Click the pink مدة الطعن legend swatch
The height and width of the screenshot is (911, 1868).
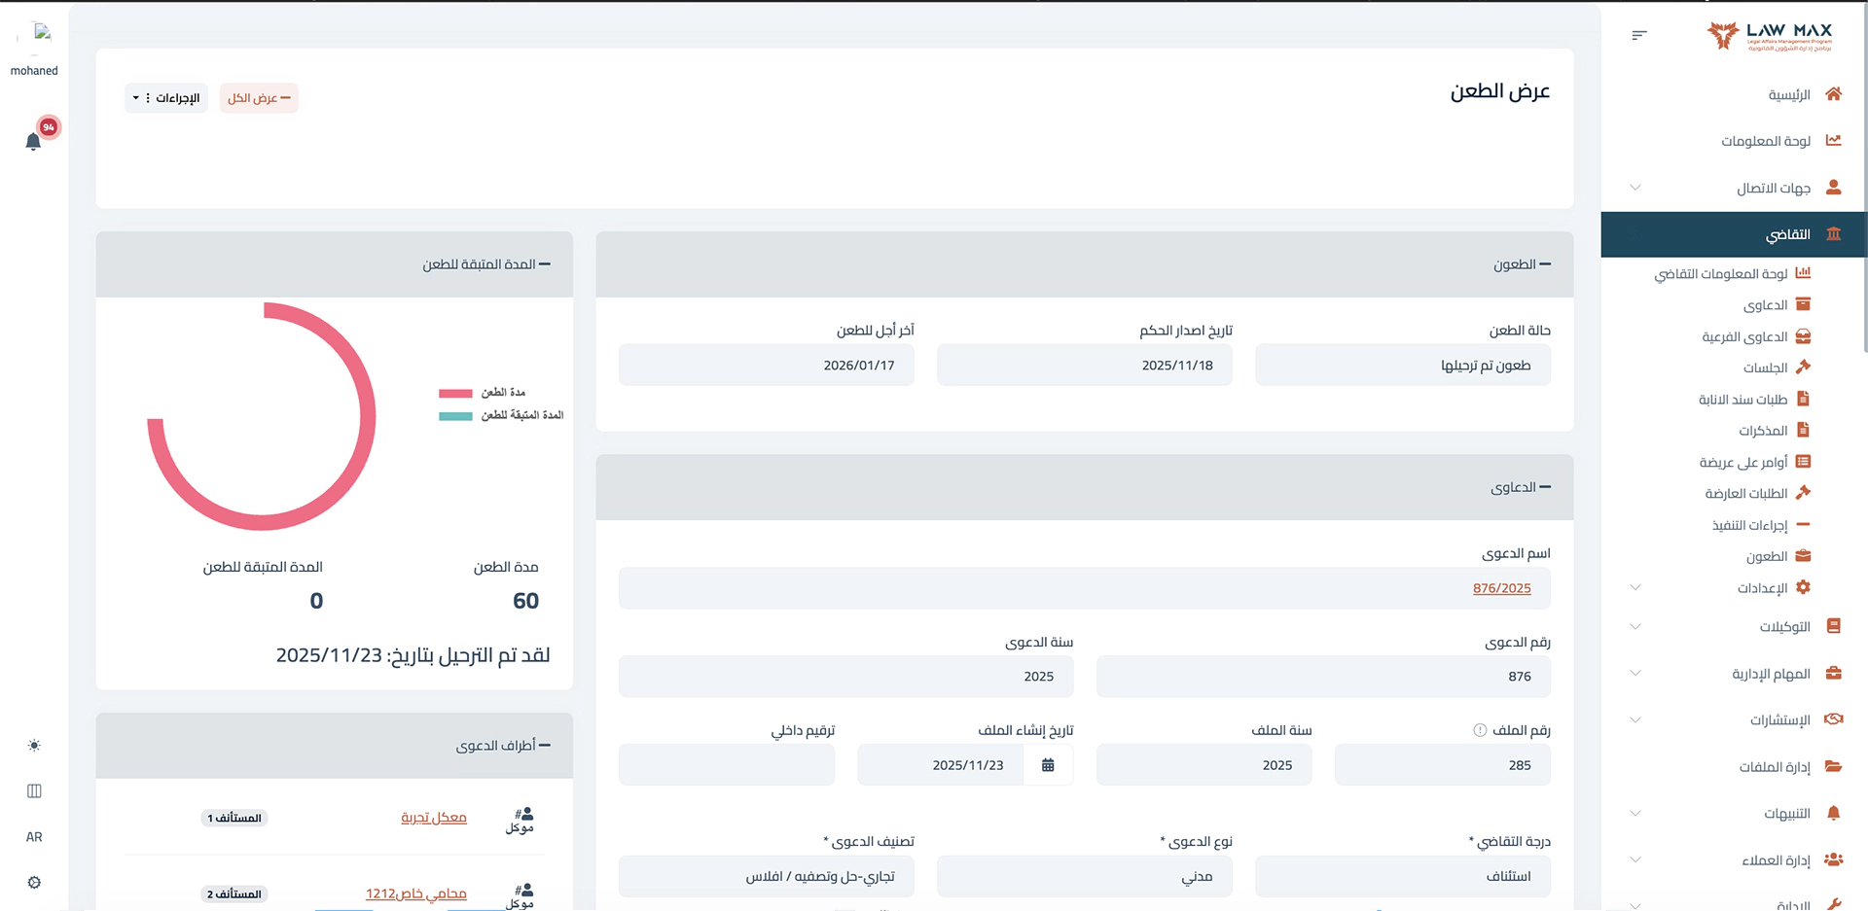pyautogui.click(x=455, y=393)
